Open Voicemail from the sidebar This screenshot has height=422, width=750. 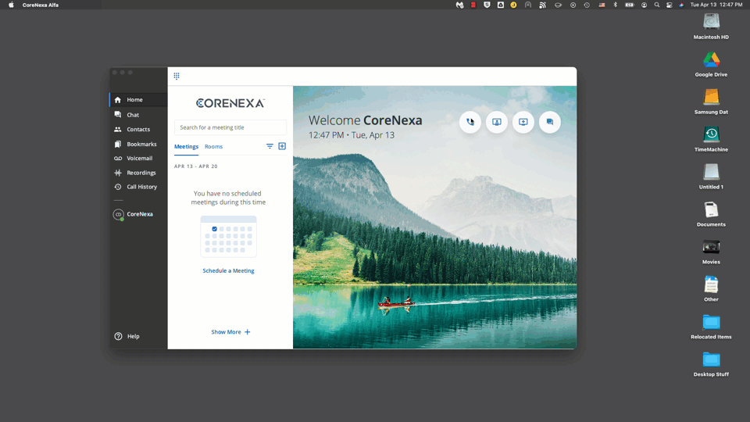point(138,158)
